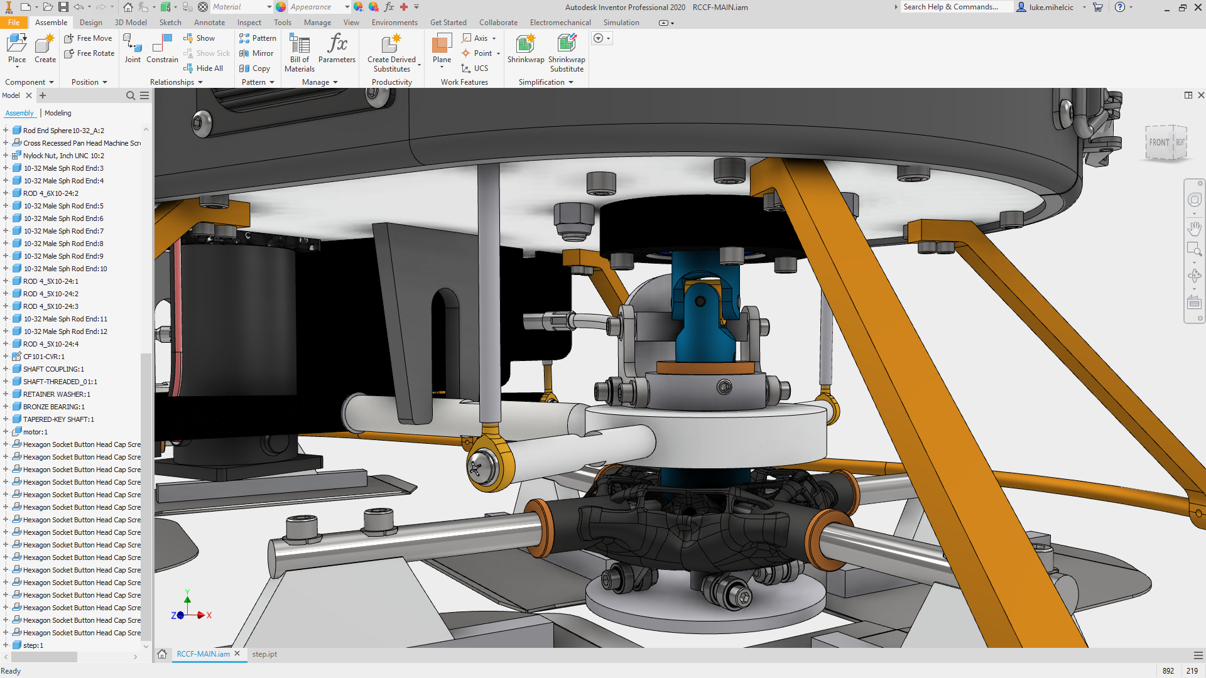Open the Assemble menu tab

[50, 23]
